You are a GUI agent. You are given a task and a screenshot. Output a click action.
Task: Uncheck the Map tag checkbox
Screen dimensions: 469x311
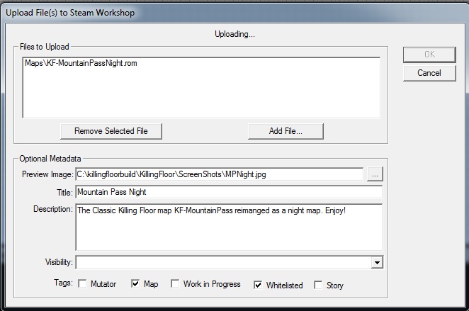coord(135,283)
